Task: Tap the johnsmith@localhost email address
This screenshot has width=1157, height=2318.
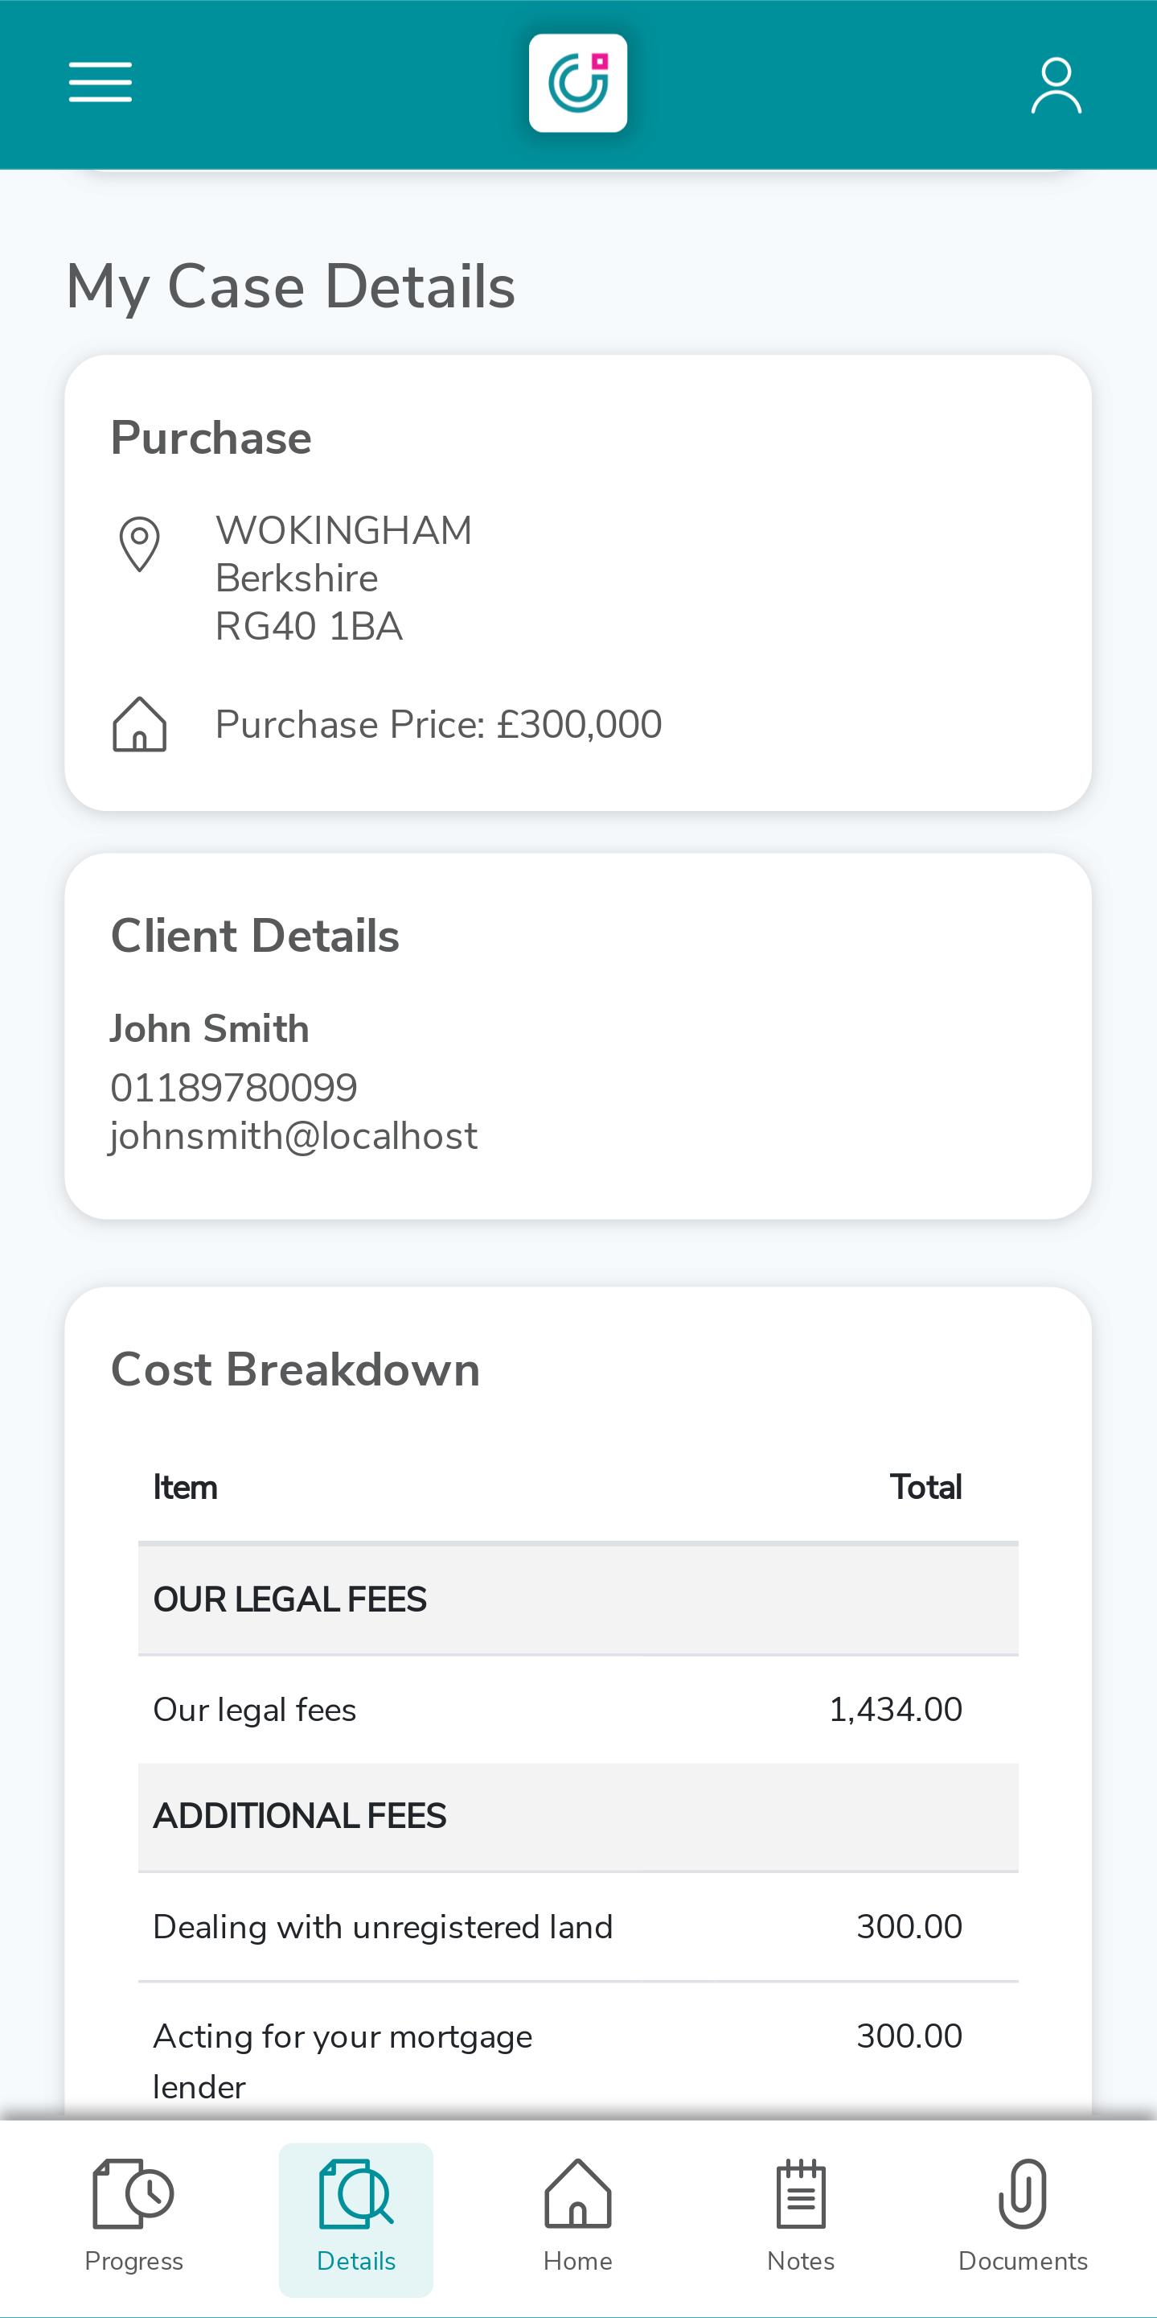Action: [293, 1137]
